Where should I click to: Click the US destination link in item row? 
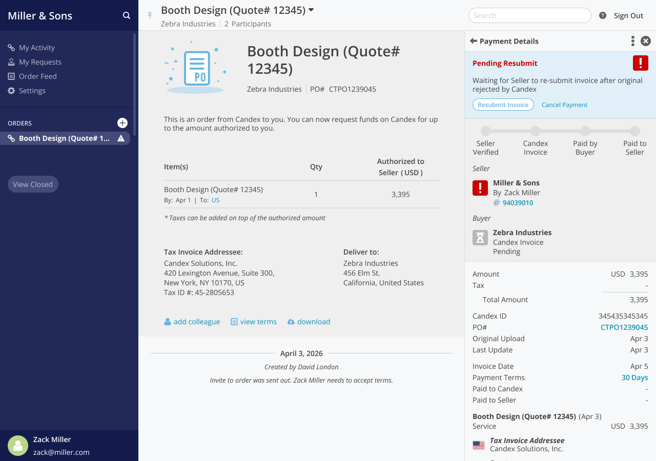point(216,200)
